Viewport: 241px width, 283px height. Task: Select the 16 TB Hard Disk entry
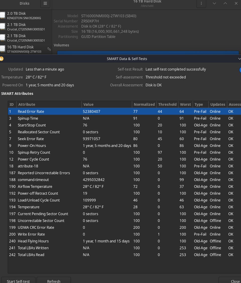(x=26, y=49)
